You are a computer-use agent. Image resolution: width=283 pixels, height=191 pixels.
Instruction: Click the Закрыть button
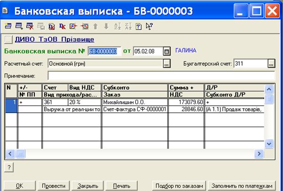[87, 186]
